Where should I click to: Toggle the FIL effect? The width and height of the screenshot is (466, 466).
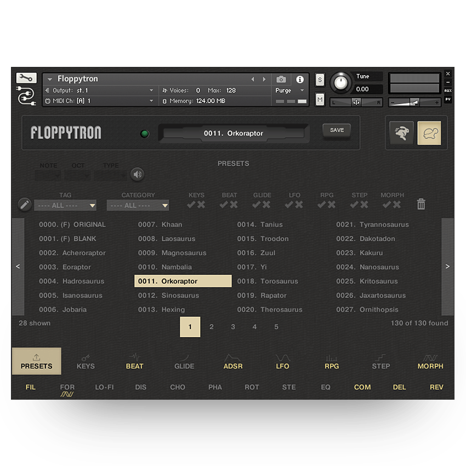click(x=30, y=387)
